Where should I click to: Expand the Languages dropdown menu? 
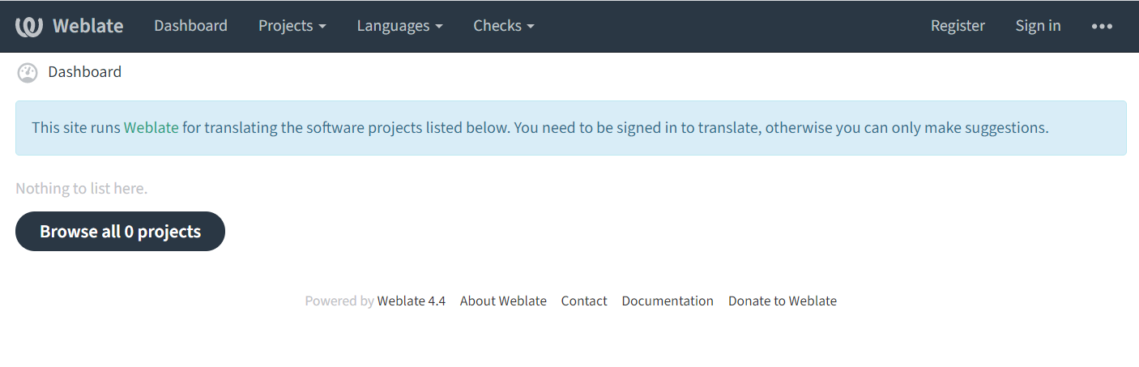tap(400, 26)
